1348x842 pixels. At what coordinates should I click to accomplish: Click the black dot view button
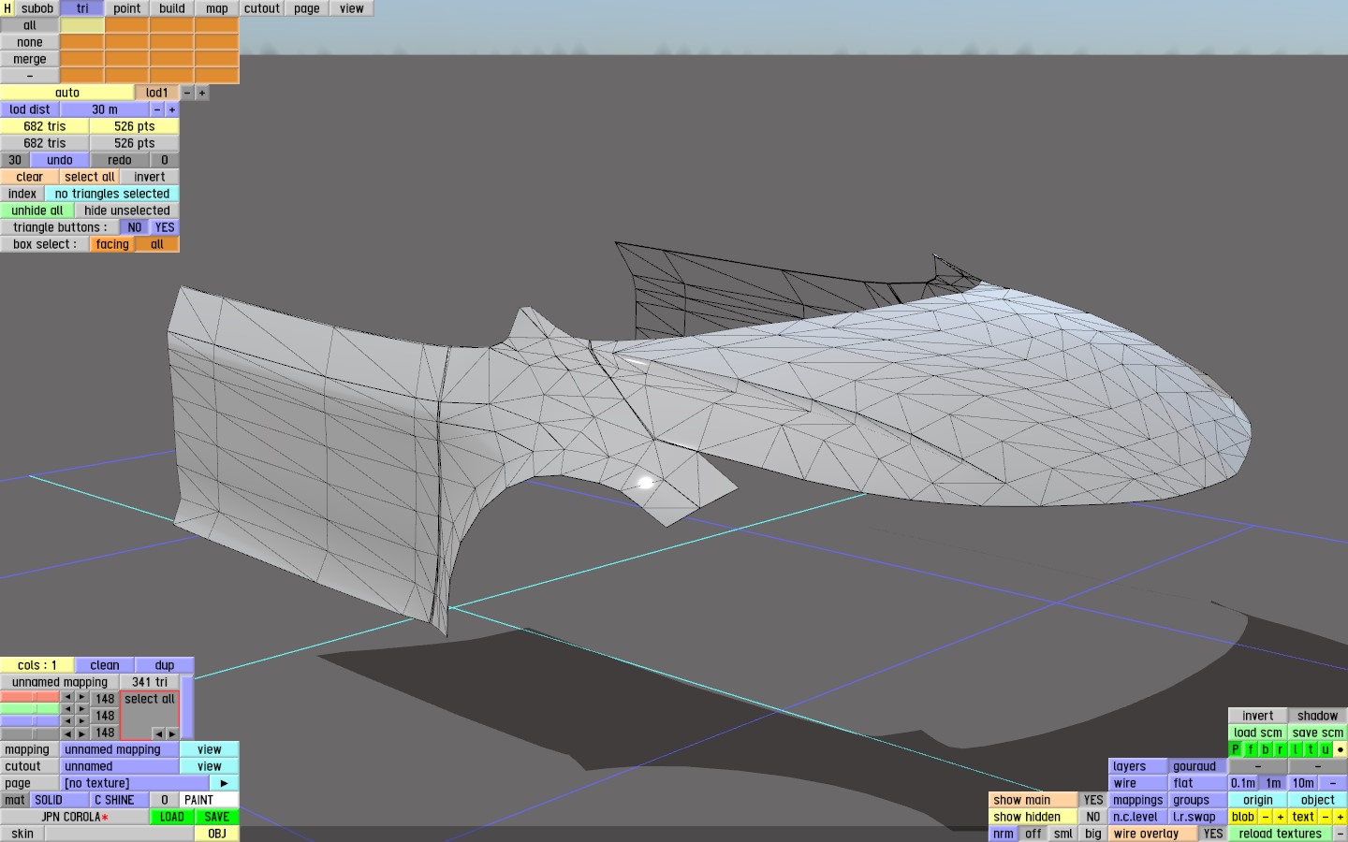(1340, 749)
